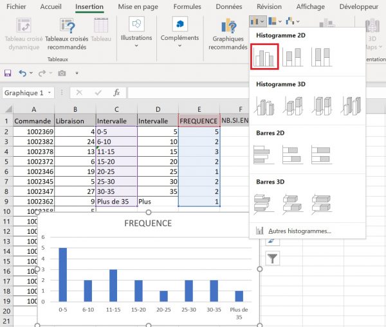Click the insert function fx button

[x=116, y=93]
